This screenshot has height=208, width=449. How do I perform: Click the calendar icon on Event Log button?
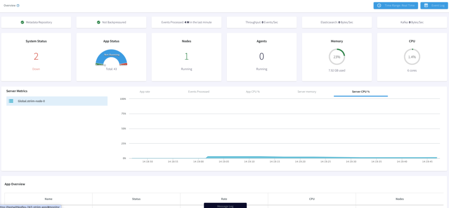[x=426, y=6]
